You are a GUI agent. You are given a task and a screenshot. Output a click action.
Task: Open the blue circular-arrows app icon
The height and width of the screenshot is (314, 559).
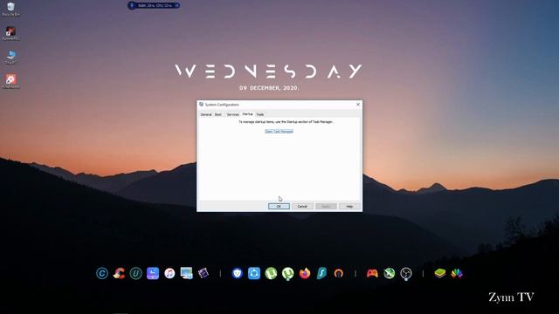pyautogui.click(x=254, y=273)
